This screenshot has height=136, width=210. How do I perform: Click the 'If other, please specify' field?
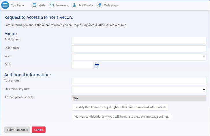(138, 98)
